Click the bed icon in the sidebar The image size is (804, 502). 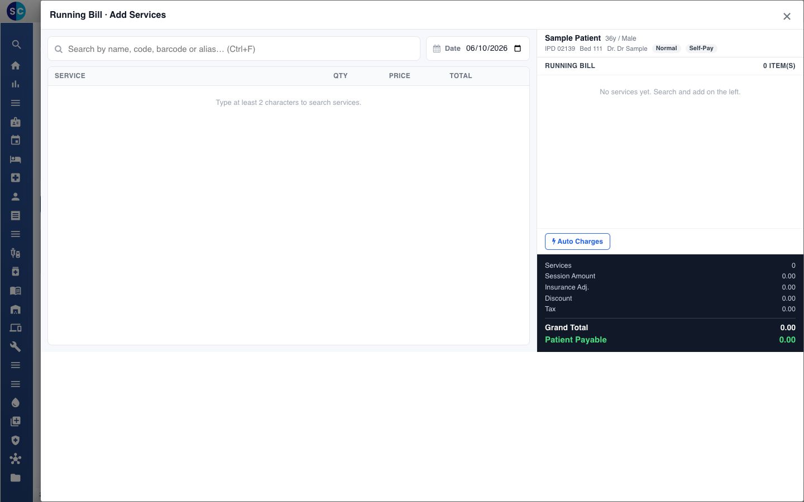(x=16, y=159)
